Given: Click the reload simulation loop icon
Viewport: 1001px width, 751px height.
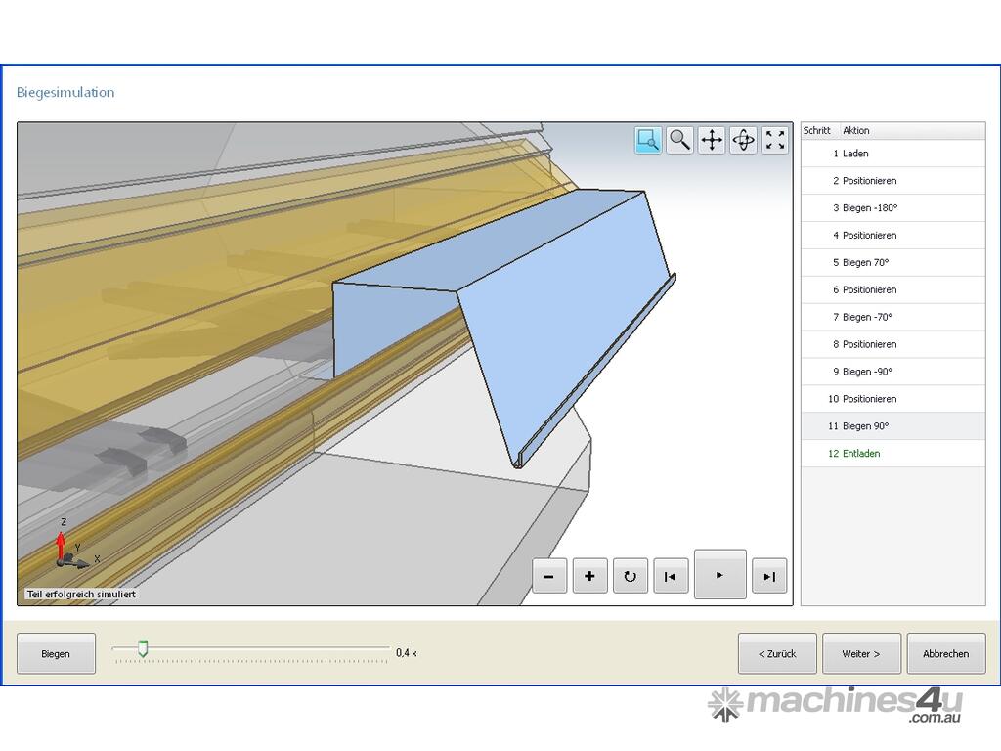Looking at the screenshot, I should coord(631,576).
